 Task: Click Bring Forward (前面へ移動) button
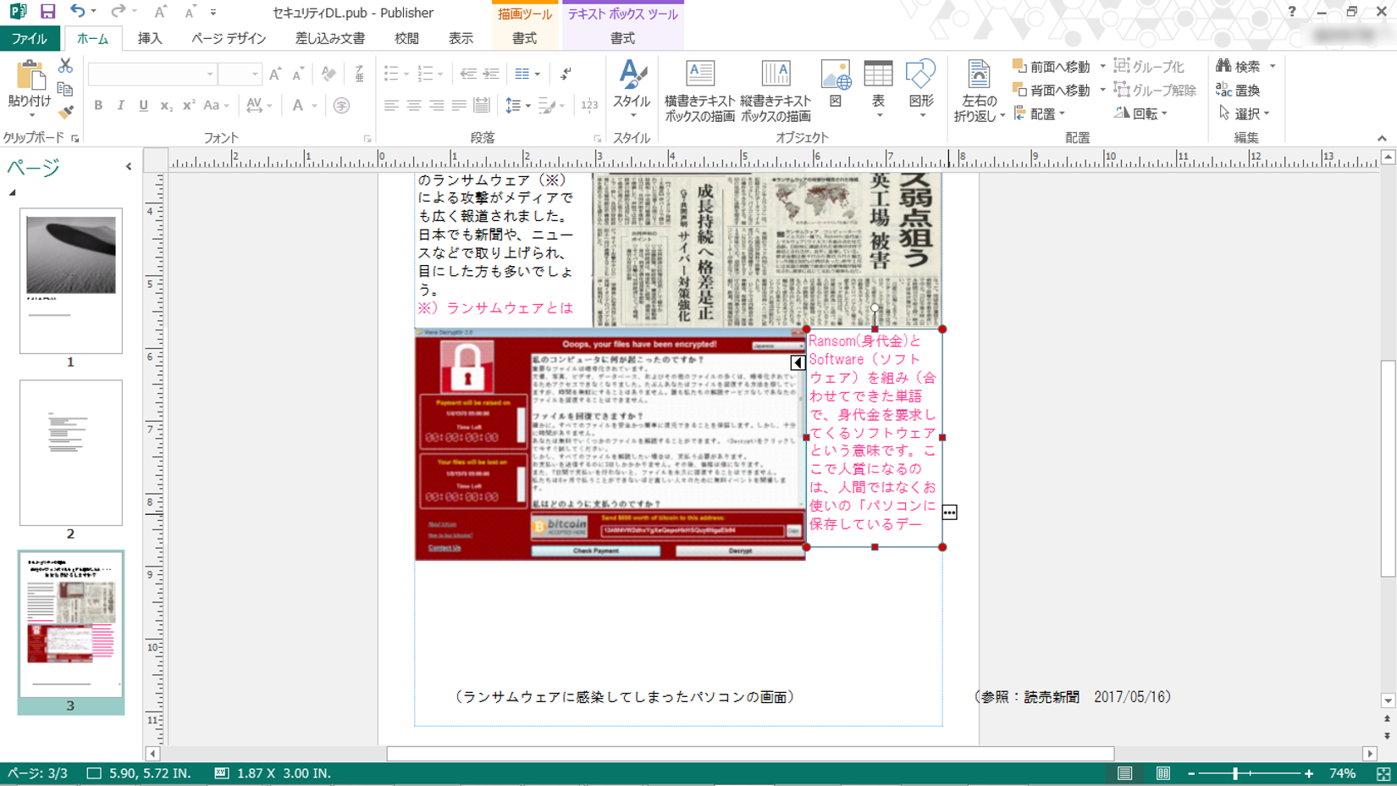coord(1052,66)
